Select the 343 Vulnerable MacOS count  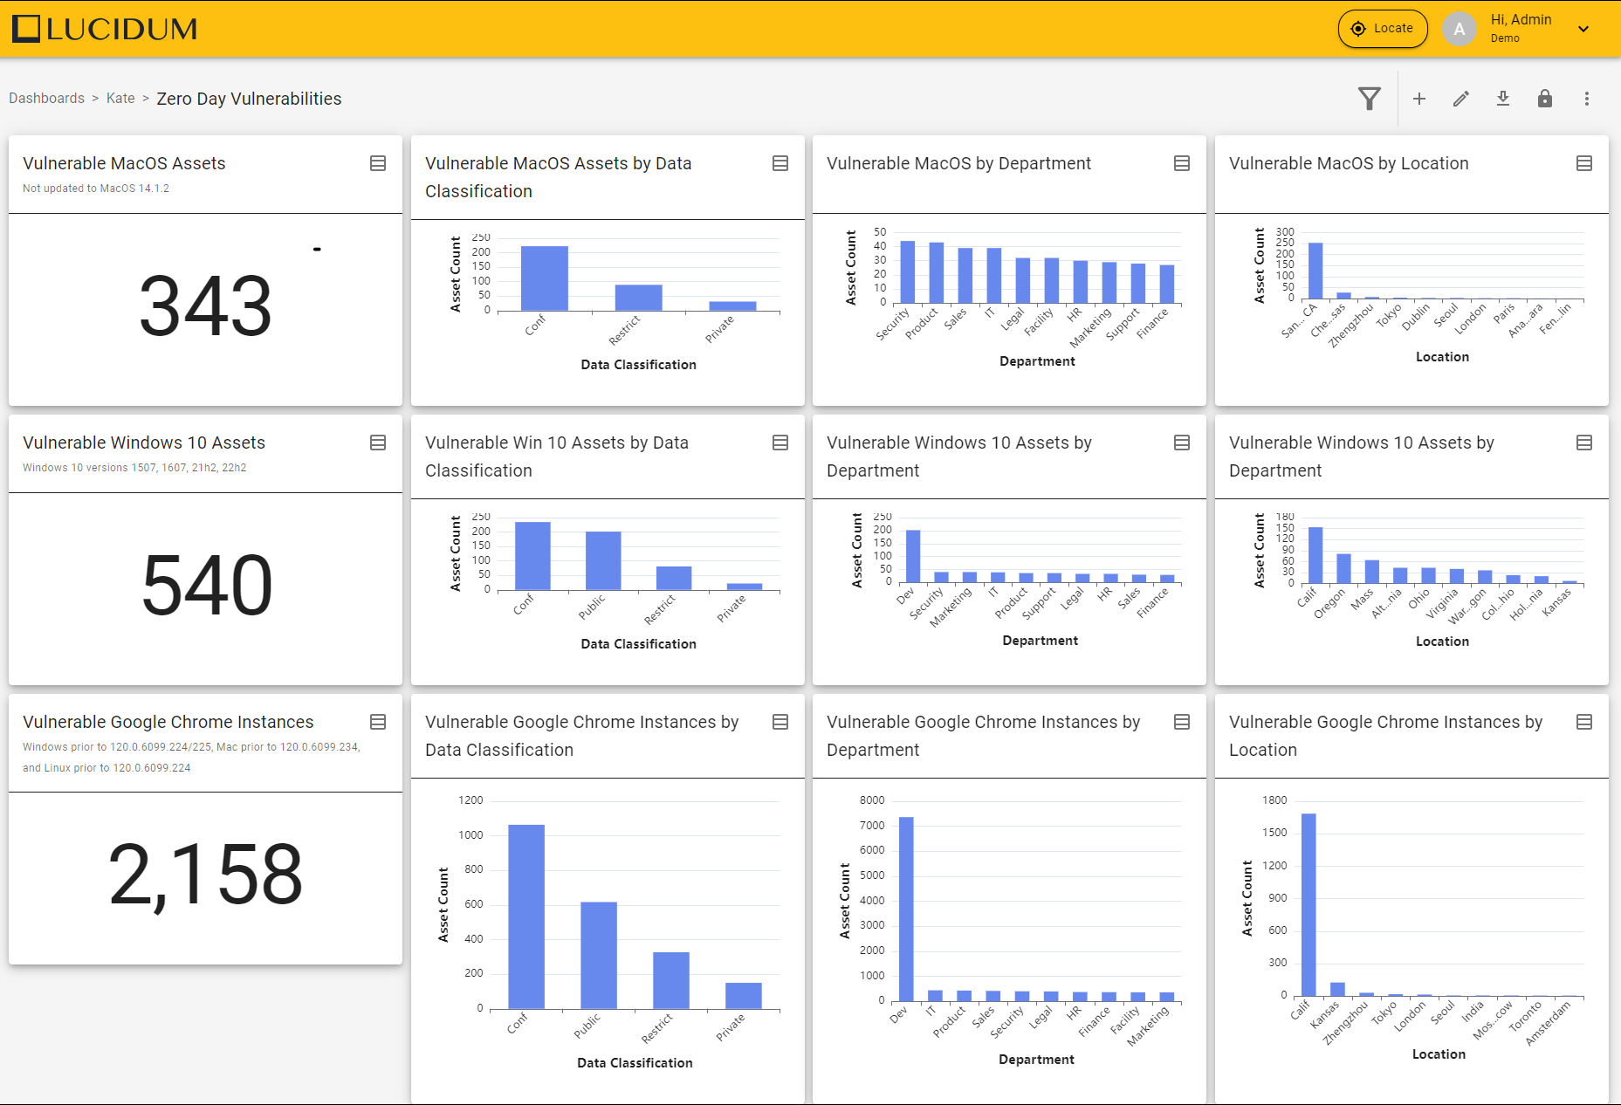(206, 306)
